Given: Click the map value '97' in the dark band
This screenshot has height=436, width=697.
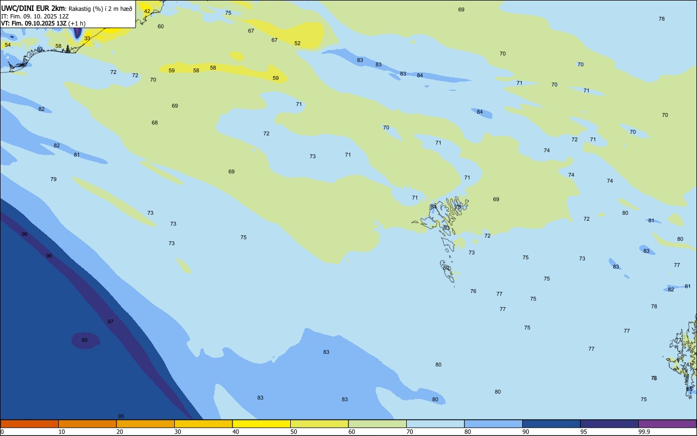Looking at the screenshot, I should tap(111, 322).
